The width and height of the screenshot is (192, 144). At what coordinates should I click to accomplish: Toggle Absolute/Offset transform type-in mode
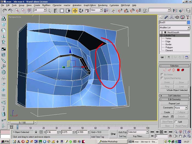(41, 132)
